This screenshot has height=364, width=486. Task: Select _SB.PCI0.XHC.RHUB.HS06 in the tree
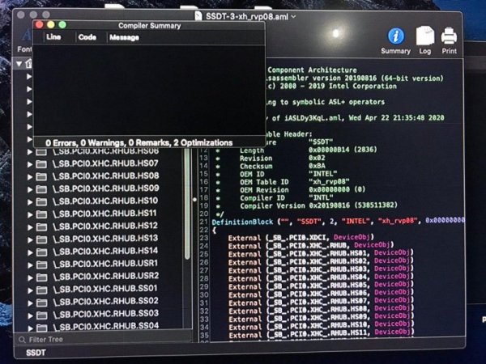[x=105, y=151]
